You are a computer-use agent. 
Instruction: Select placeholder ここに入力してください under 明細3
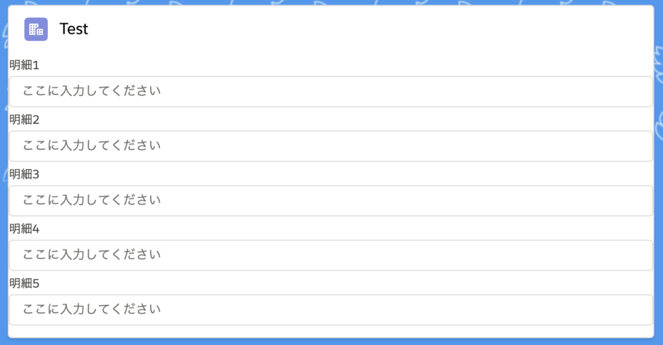tap(92, 200)
